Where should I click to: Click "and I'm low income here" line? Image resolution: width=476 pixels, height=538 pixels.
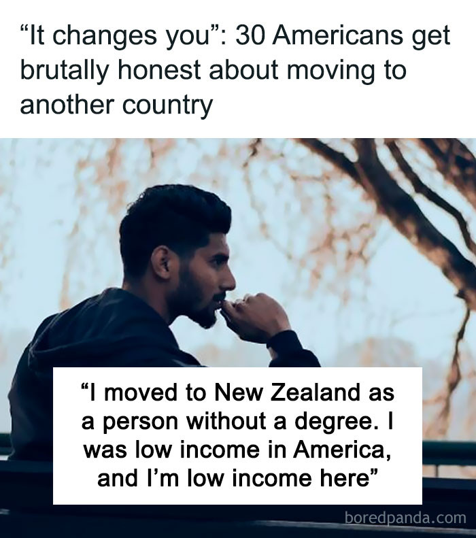click(x=237, y=478)
